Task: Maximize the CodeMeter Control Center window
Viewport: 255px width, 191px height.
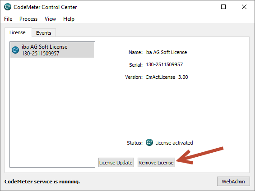Action: click(x=223, y=7)
